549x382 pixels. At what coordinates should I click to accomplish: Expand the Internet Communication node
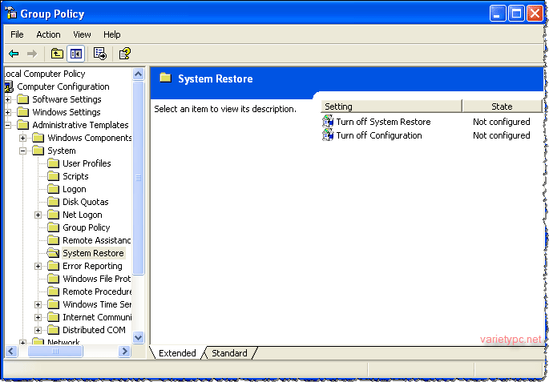coord(38,318)
